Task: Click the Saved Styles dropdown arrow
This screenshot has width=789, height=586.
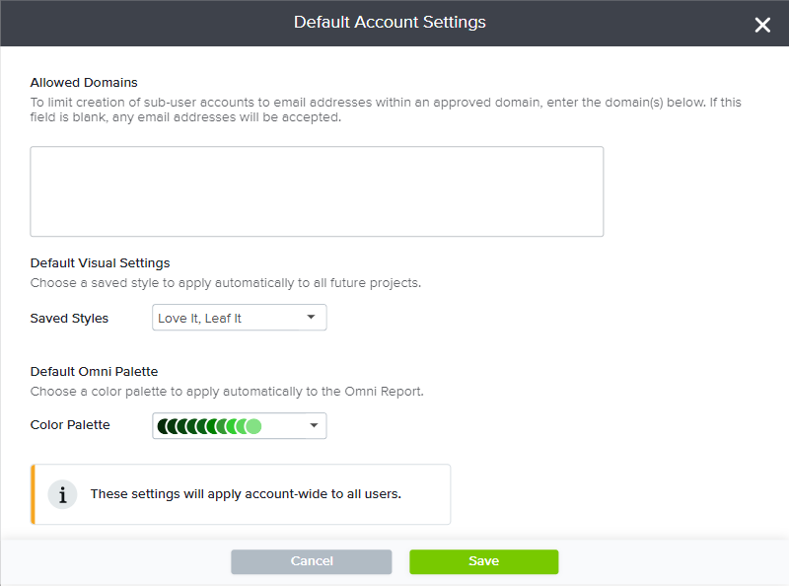Action: coord(311,318)
